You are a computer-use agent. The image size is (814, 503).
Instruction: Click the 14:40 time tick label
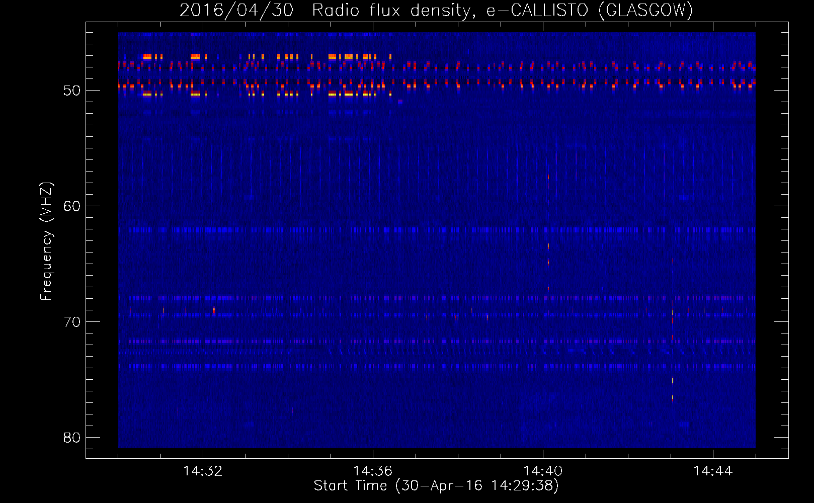click(543, 471)
